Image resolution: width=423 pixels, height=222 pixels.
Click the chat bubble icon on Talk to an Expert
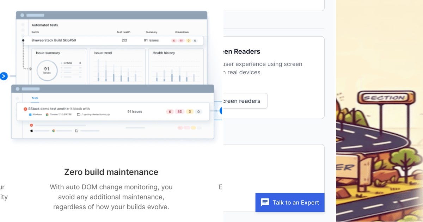[264, 202]
